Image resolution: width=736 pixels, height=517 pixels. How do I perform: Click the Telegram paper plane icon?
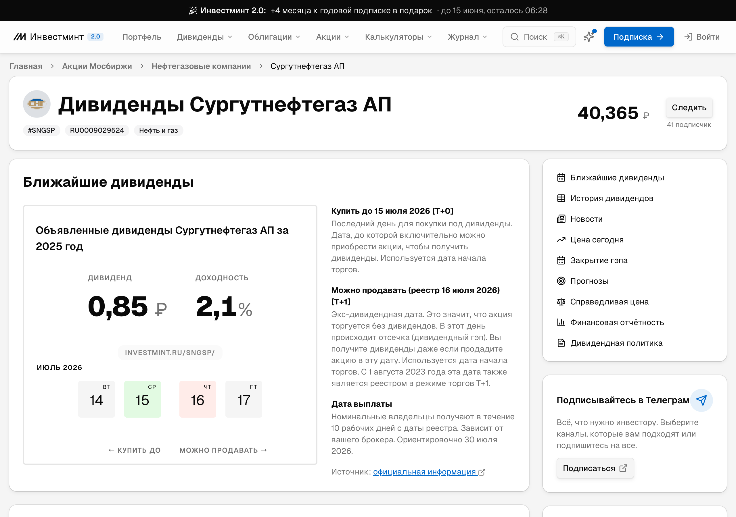pos(701,400)
